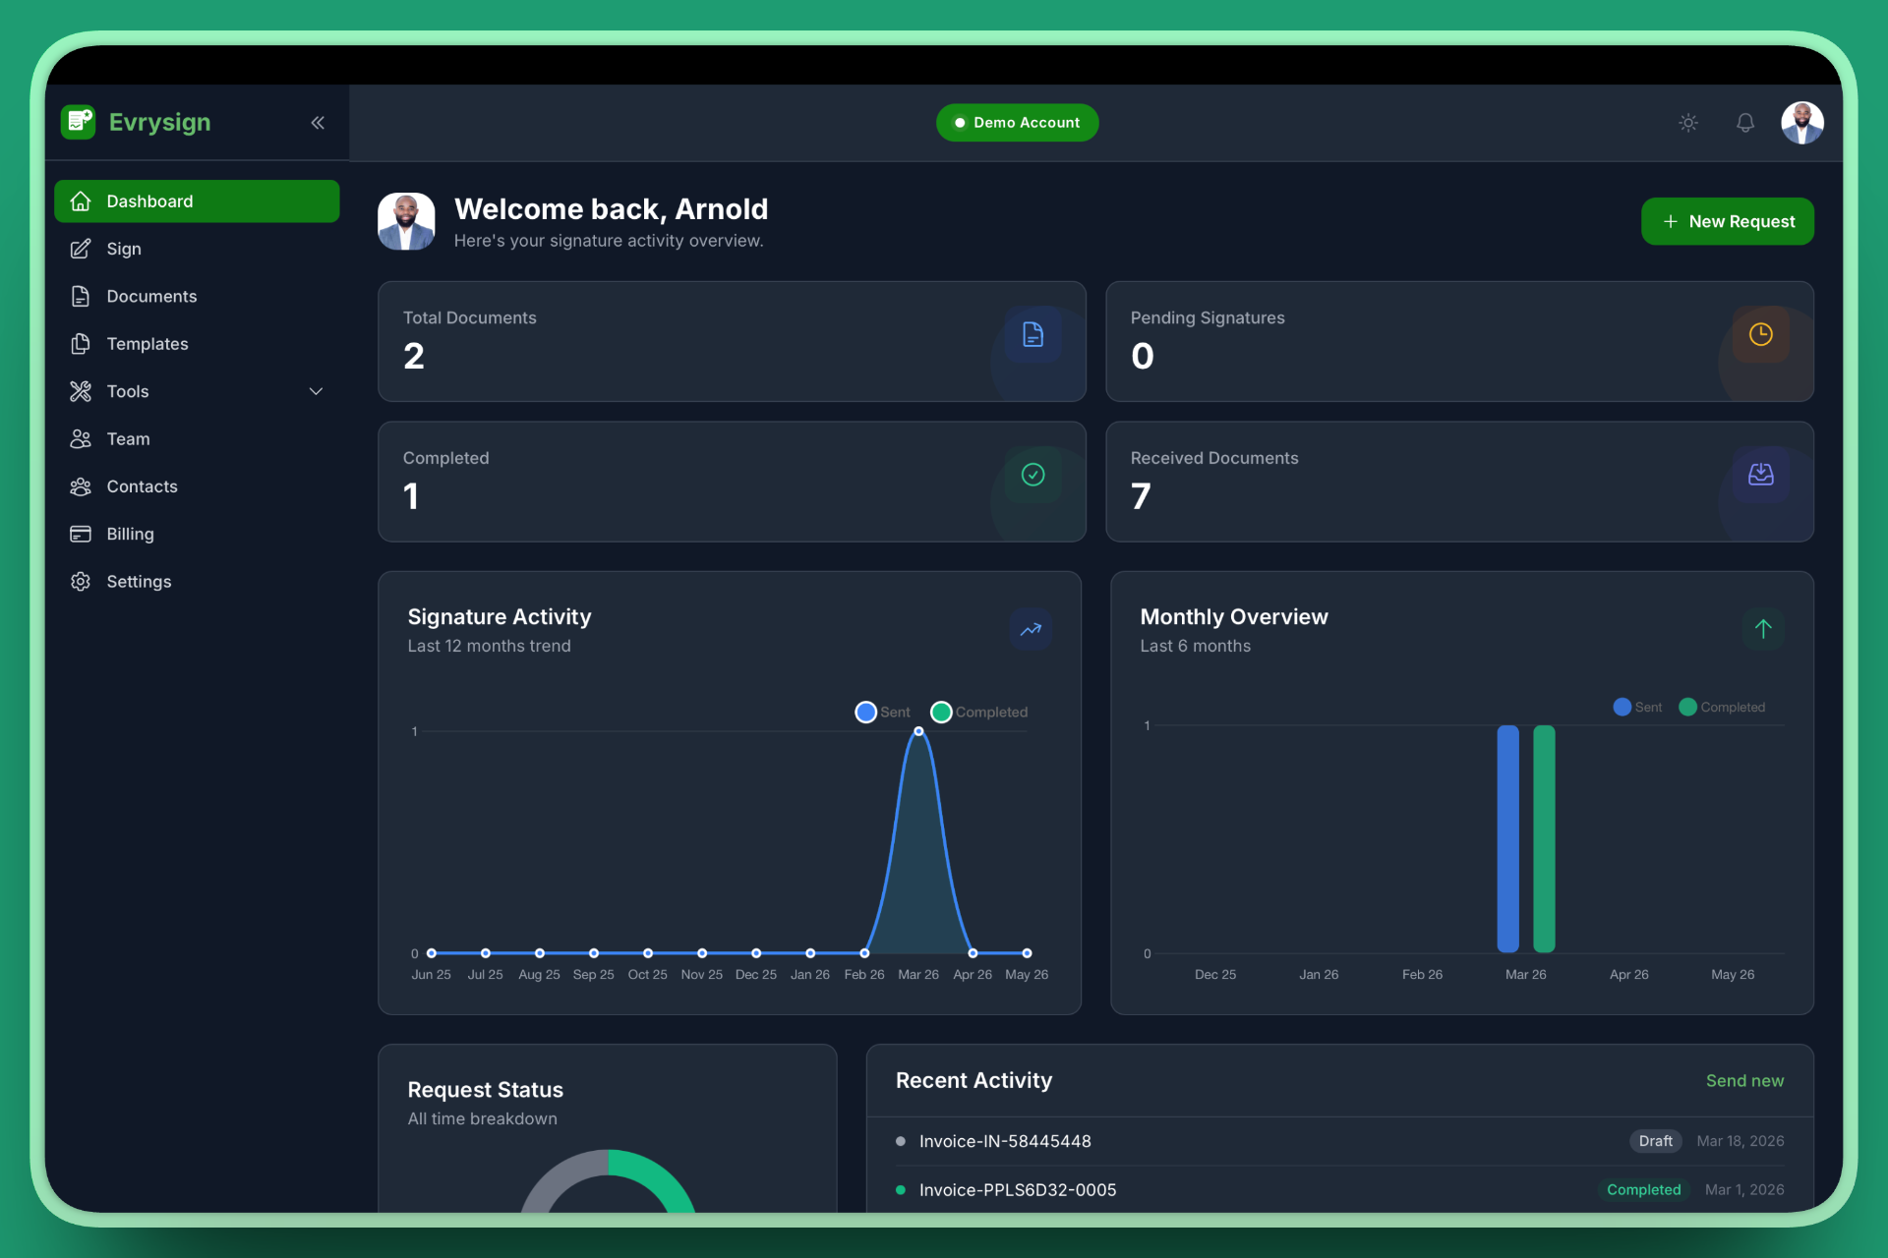Open the Team page in the sidebar
Image resolution: width=1888 pixels, height=1258 pixels.
tap(197, 438)
